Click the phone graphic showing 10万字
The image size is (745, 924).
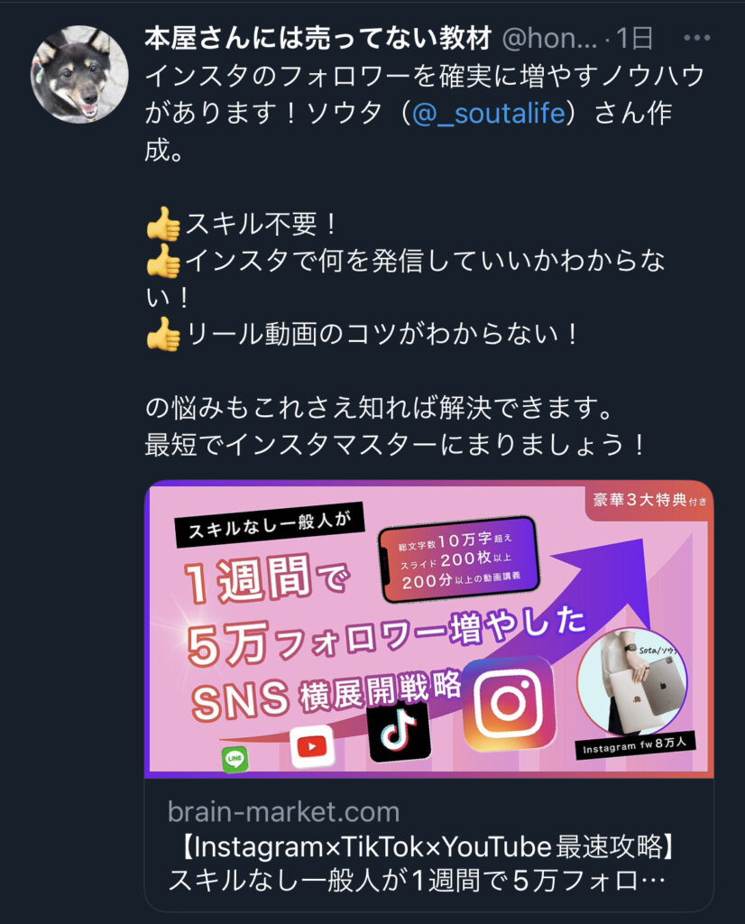[x=459, y=559]
